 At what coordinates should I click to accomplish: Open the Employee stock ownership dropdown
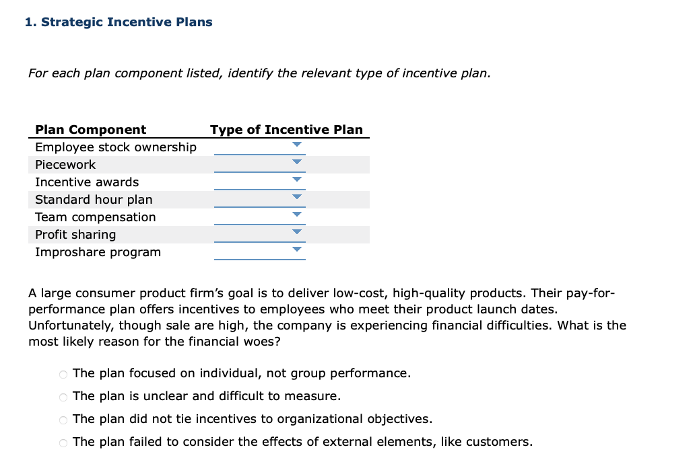296,144
